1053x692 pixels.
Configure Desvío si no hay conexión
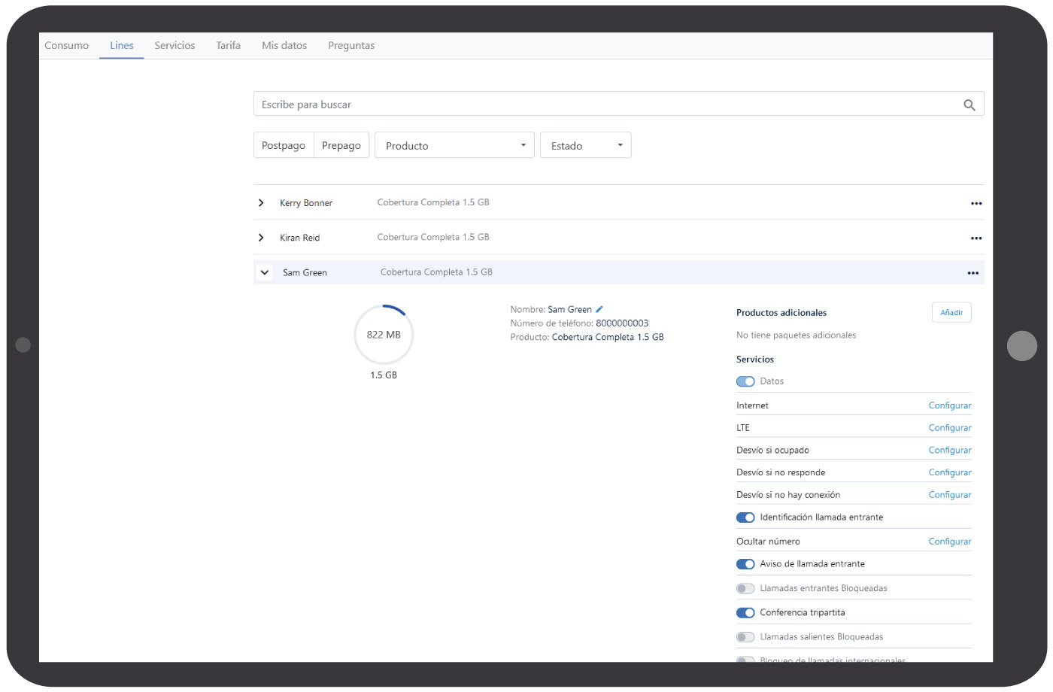click(x=950, y=495)
